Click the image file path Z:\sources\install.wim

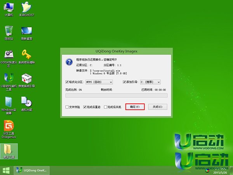pos(105,71)
